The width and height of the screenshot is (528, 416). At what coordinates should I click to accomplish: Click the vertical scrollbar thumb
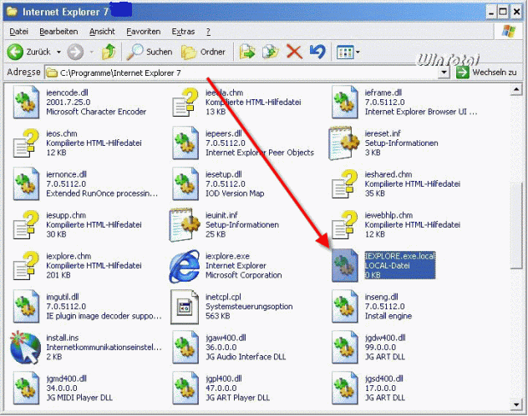(516, 224)
